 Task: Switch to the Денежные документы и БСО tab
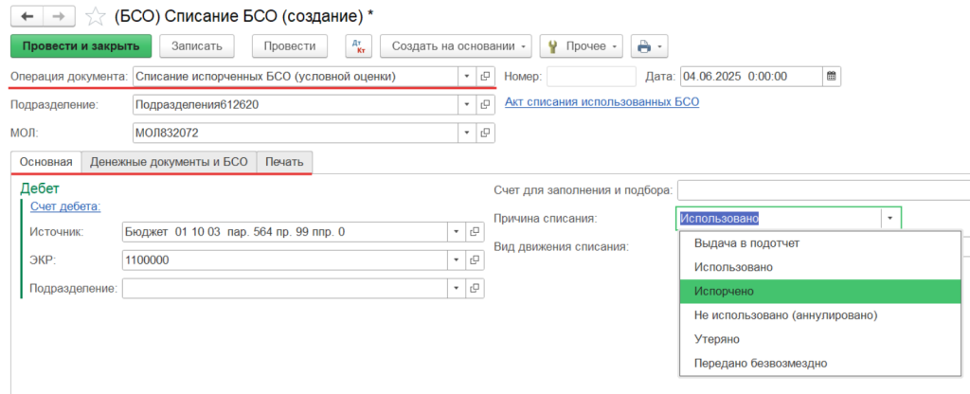pos(169,162)
